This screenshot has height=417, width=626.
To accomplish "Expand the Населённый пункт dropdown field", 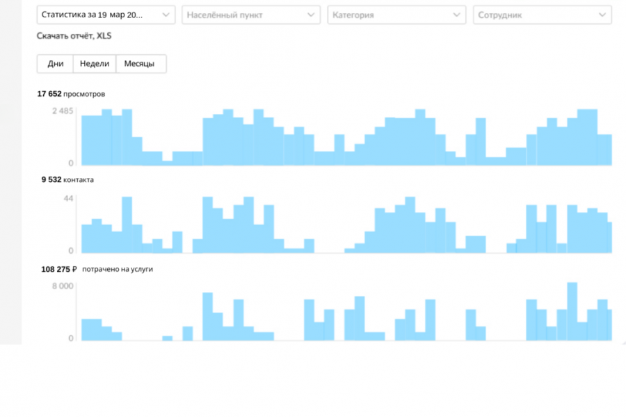I will pyautogui.click(x=243, y=15).
